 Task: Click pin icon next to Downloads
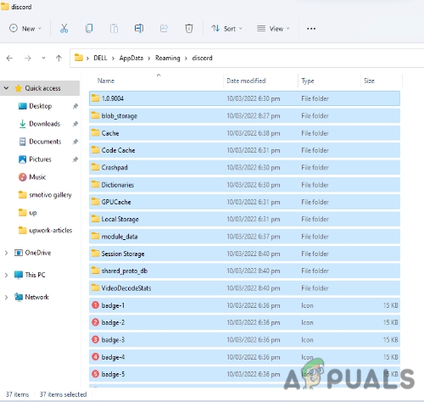pyautogui.click(x=75, y=124)
